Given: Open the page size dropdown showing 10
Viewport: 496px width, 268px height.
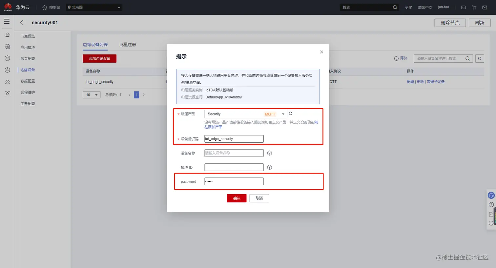Looking at the screenshot, I should pos(92,95).
